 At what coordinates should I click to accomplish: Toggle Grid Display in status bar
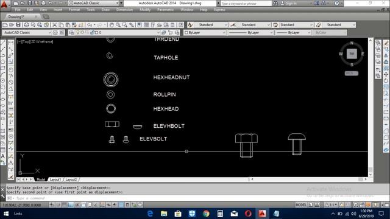(64, 205)
